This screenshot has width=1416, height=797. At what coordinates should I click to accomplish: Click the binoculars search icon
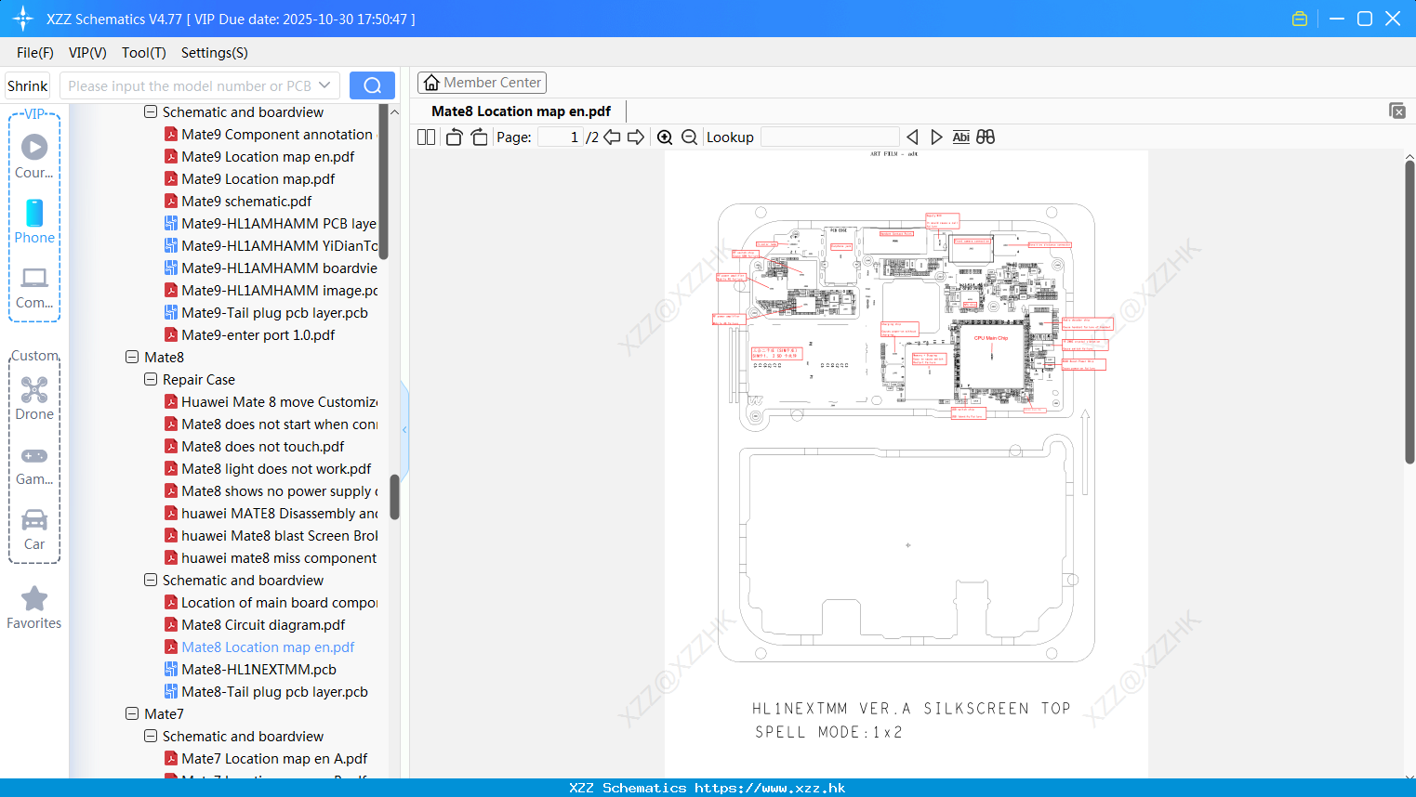(x=986, y=137)
